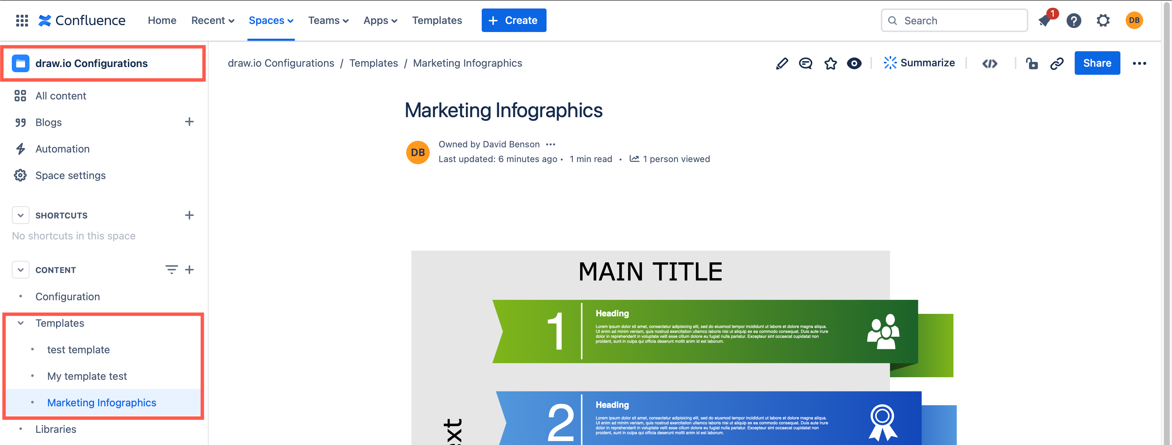
Task: Collapse the Templates tree item chevron
Action: (x=21, y=323)
